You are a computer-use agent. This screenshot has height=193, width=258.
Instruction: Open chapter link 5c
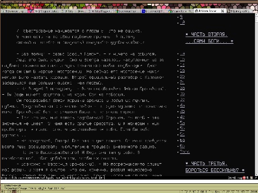click(182, 134)
